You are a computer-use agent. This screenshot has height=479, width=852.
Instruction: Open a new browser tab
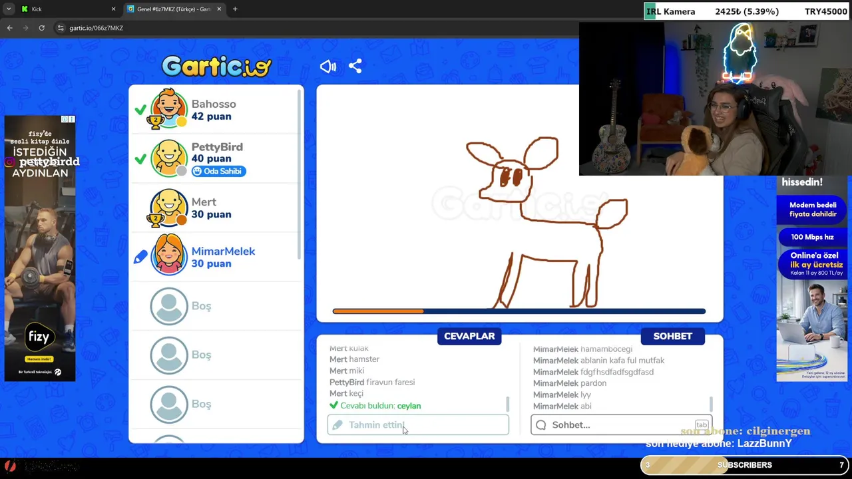click(x=235, y=9)
